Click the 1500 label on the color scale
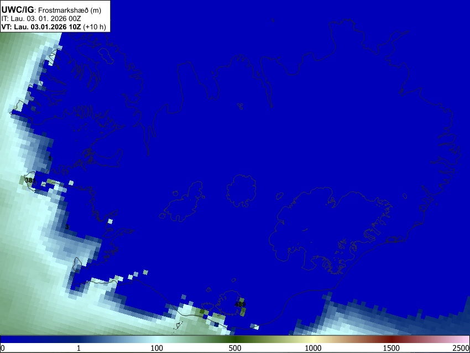The width and height of the screenshot is (470, 353). tap(391, 348)
